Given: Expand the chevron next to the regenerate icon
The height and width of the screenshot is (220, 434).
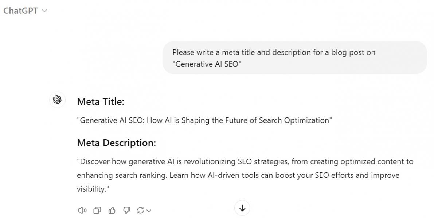Looking at the screenshot, I should 149,211.
